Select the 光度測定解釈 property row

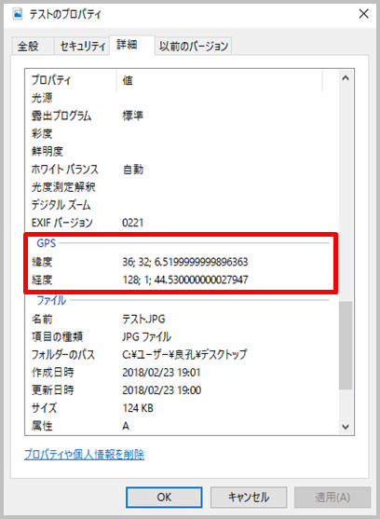182,187
